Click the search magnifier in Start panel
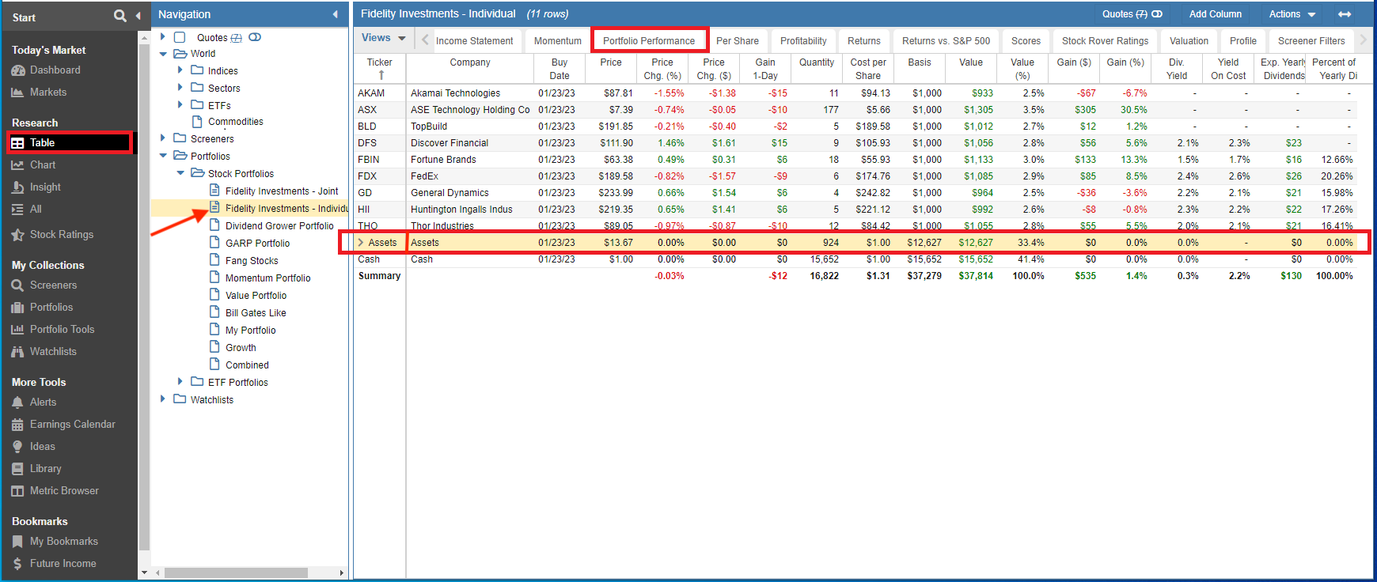Screen dimensions: 1377x582 coord(119,15)
